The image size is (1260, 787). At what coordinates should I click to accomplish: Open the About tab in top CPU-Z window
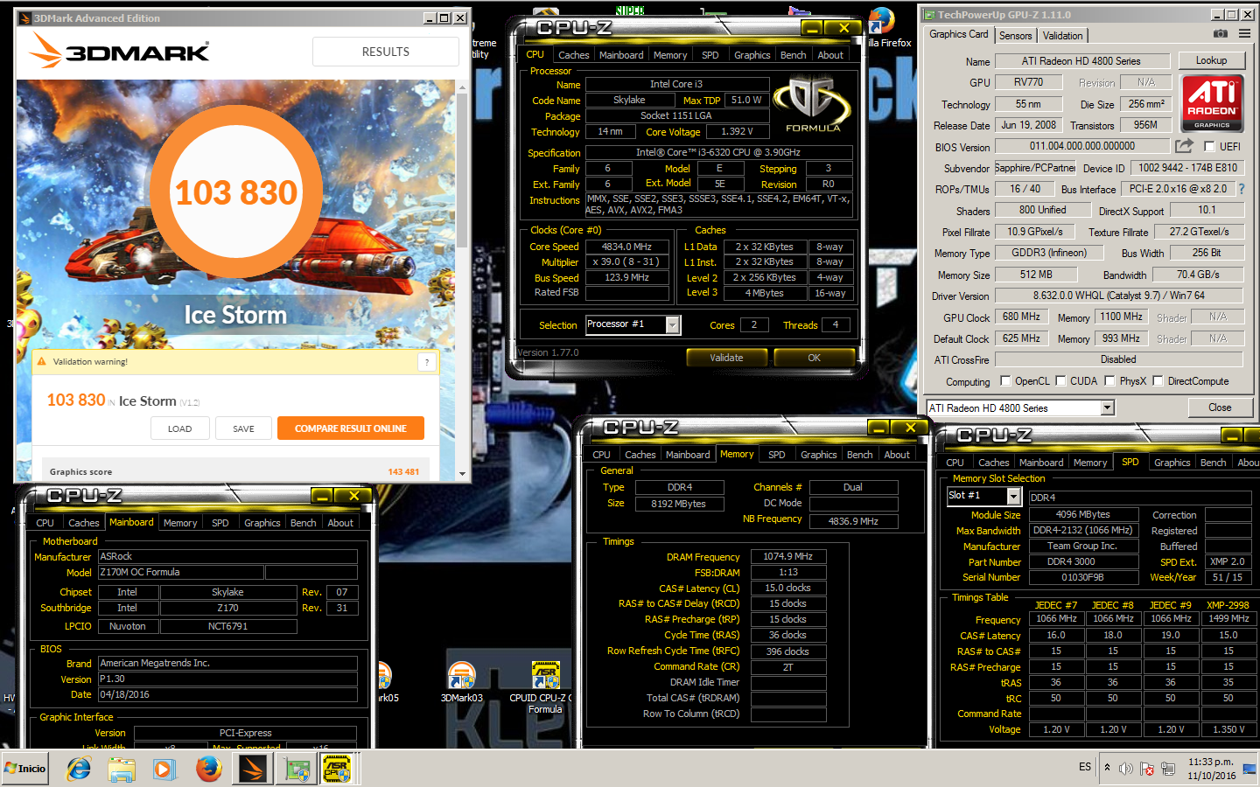coord(830,55)
